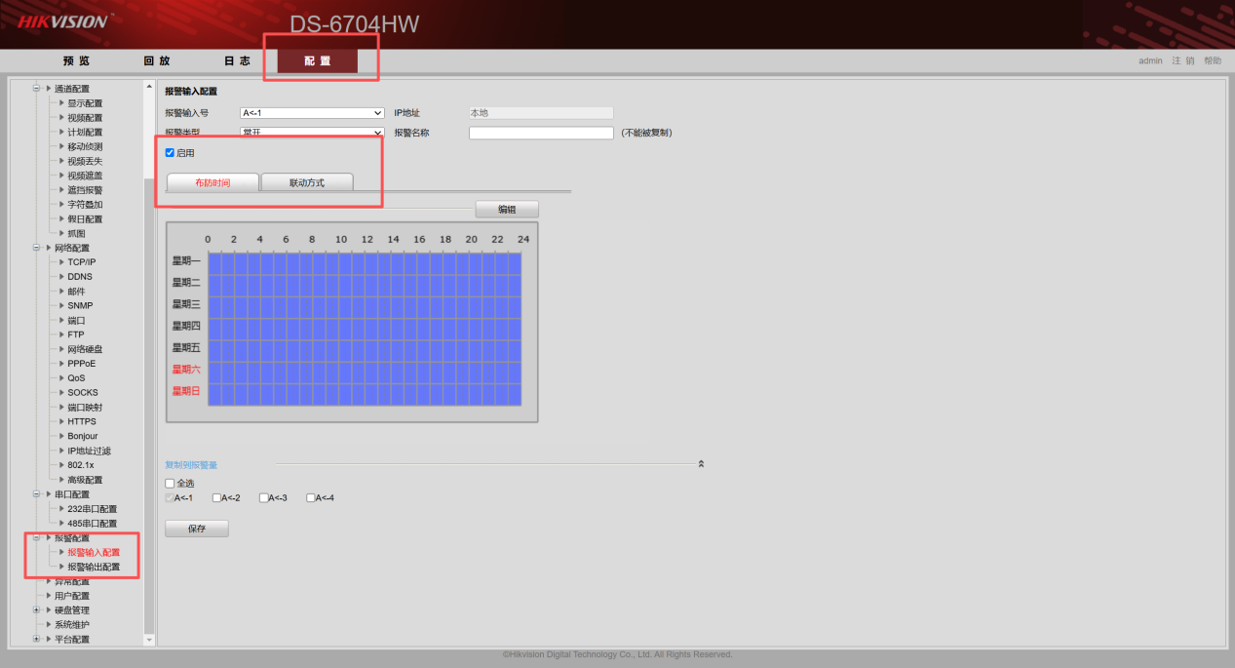Tick the A<-2 copy checkbox
The image size is (1235, 668).
click(217, 498)
